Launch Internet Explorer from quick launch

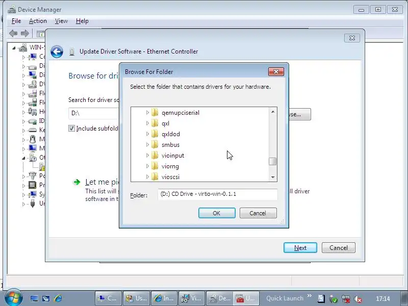pyautogui.click(x=58, y=298)
